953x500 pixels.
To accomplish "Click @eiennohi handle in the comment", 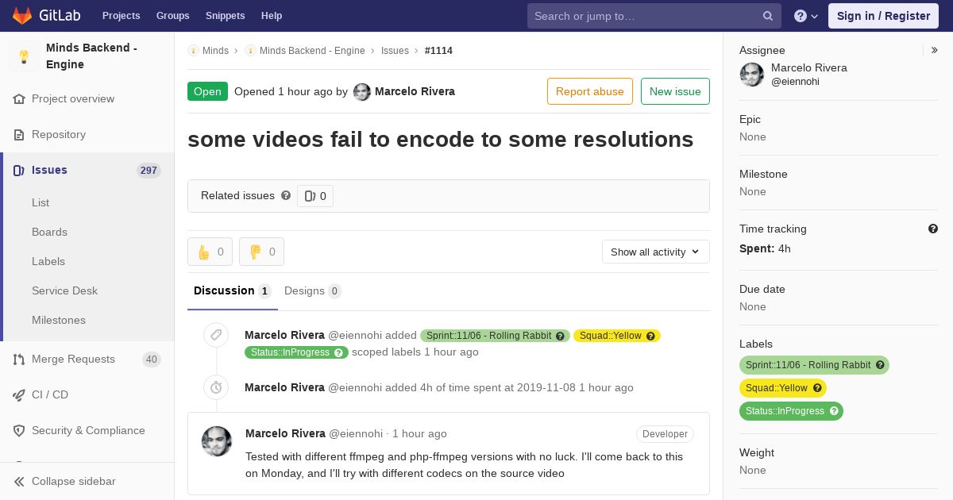I will tap(356, 434).
